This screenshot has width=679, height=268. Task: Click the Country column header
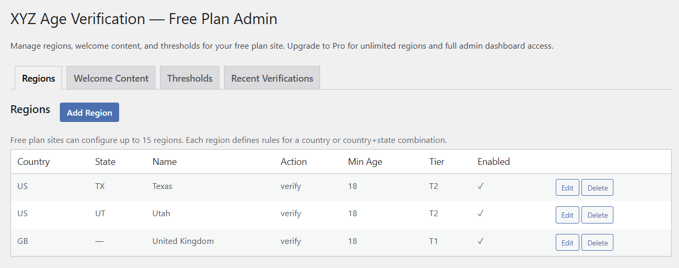(x=34, y=162)
